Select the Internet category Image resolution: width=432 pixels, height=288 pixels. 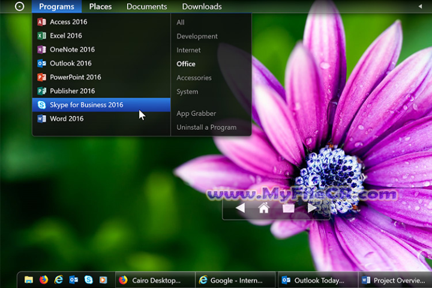coord(188,50)
